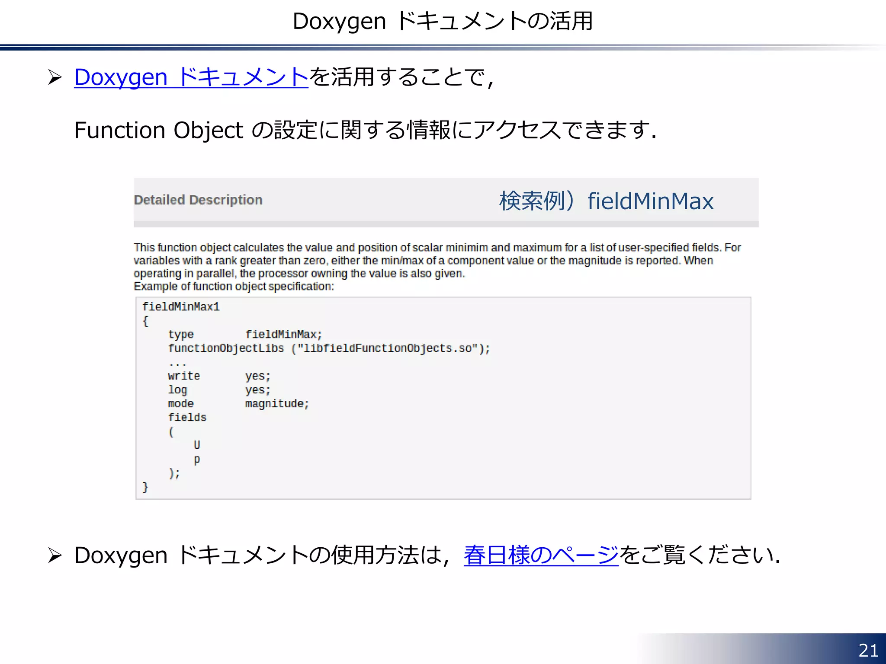
Task: Click the second arrow bullet marker
Action: click(x=55, y=555)
